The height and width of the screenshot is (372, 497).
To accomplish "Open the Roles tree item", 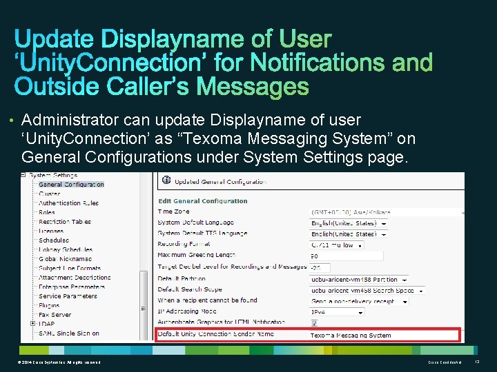I will 47,212.
